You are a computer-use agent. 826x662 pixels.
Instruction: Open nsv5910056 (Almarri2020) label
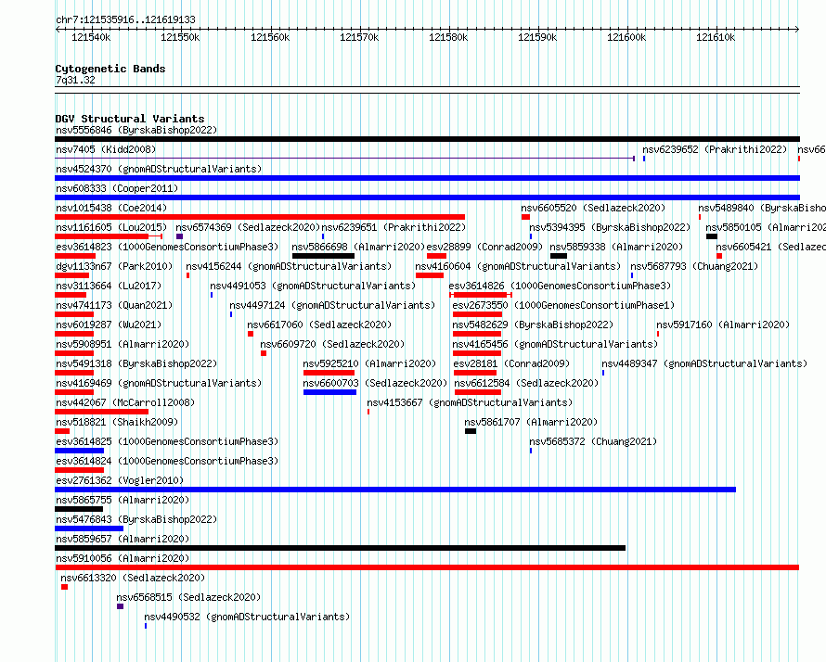123,558
